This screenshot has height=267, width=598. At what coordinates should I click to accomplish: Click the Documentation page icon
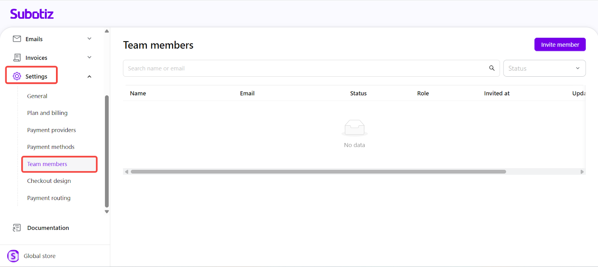click(x=17, y=228)
